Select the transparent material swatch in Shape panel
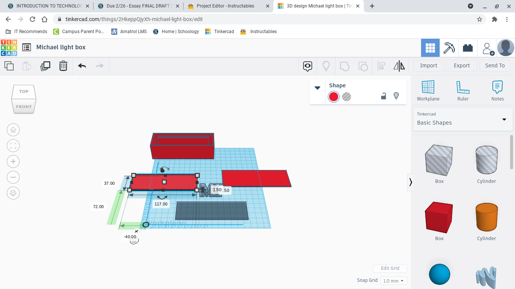515x289 pixels. [x=346, y=97]
